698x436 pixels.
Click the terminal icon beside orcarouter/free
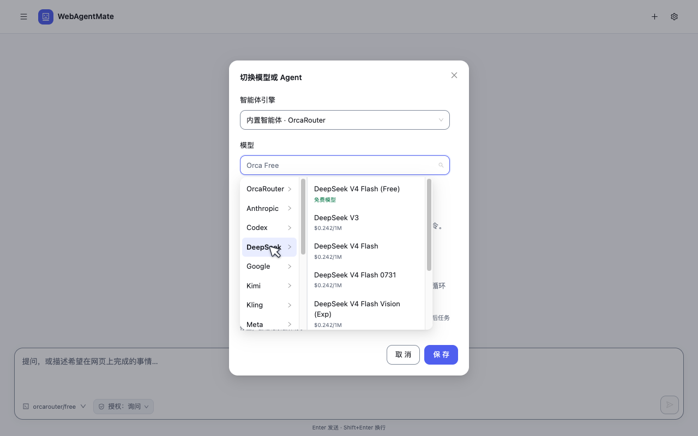pos(26,407)
